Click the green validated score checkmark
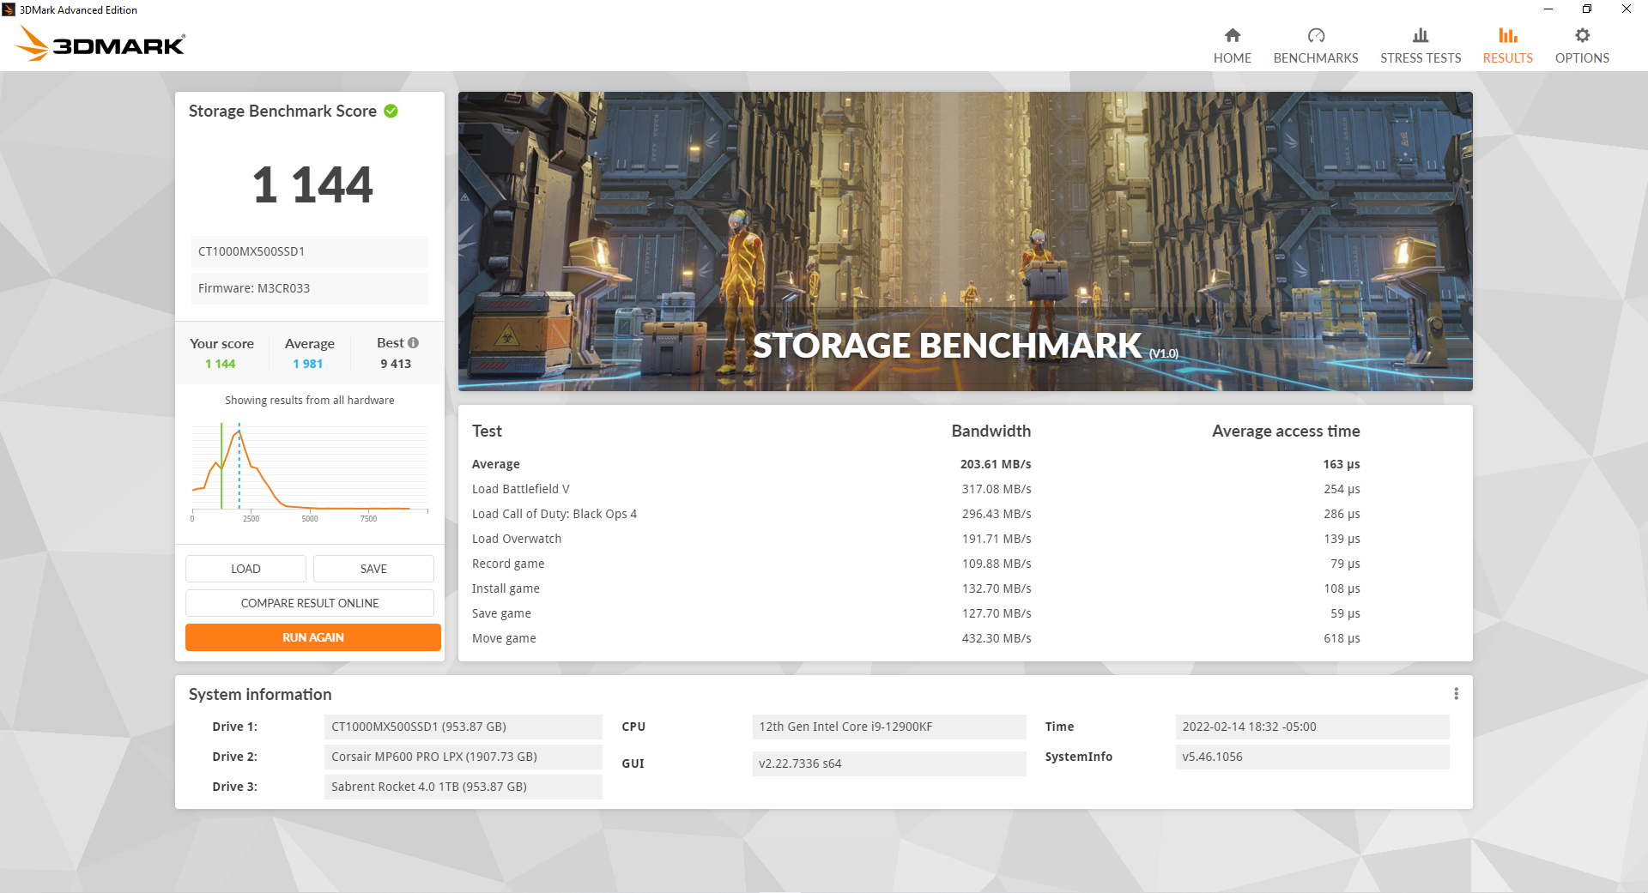 391,112
